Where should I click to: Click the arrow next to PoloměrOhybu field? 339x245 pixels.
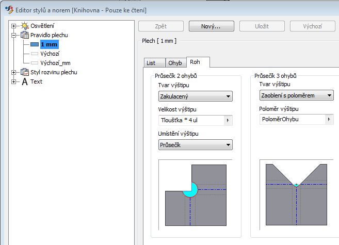coord(329,120)
